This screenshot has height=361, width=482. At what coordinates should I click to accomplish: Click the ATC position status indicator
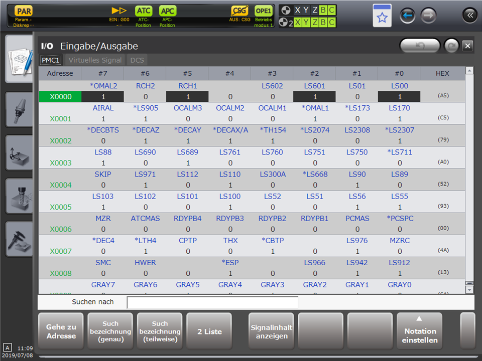[143, 11]
